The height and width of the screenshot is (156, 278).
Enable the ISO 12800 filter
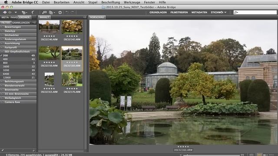coord(18,78)
